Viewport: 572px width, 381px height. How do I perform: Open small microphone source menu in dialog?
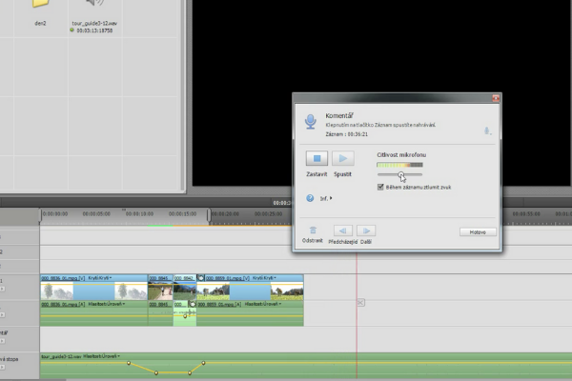(x=487, y=130)
